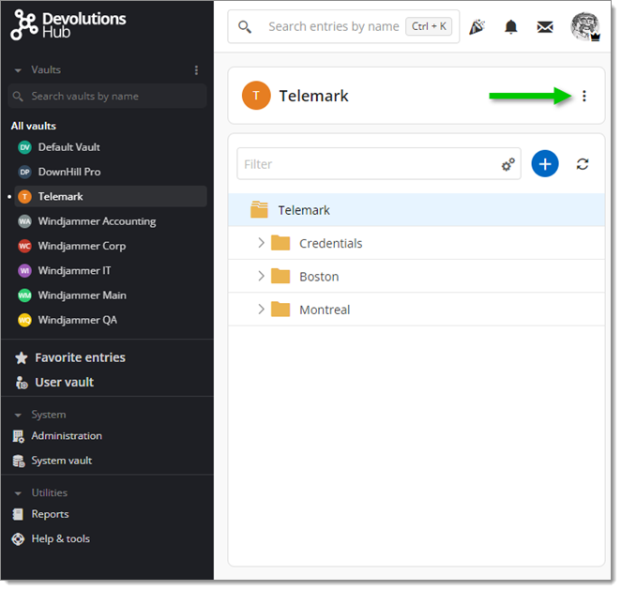Open User vault

pyautogui.click(x=64, y=383)
